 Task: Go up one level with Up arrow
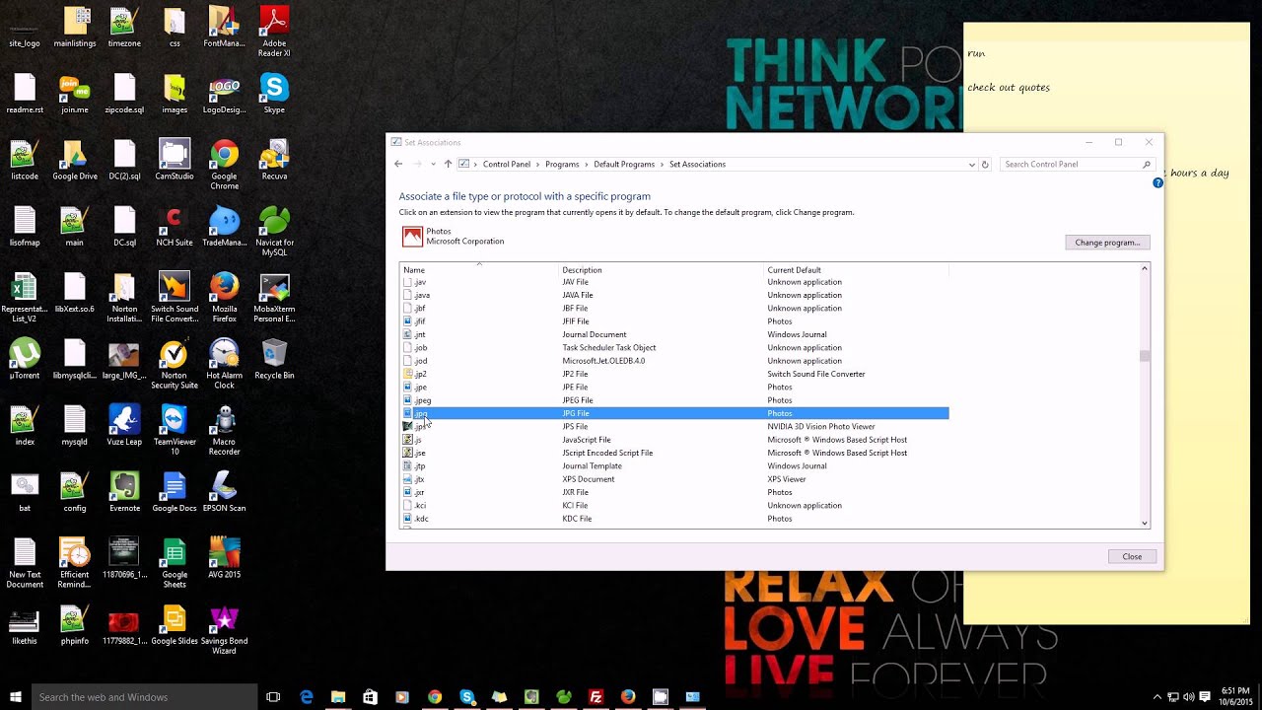coord(448,164)
